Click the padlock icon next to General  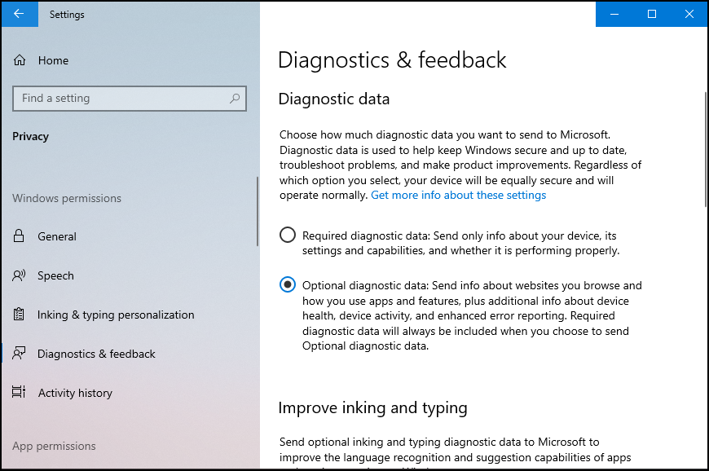[19, 236]
